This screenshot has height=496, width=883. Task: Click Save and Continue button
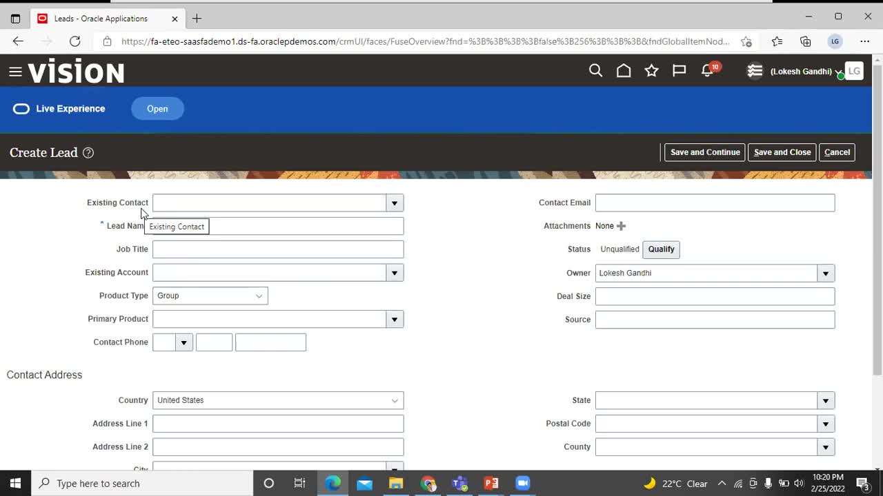705,152
